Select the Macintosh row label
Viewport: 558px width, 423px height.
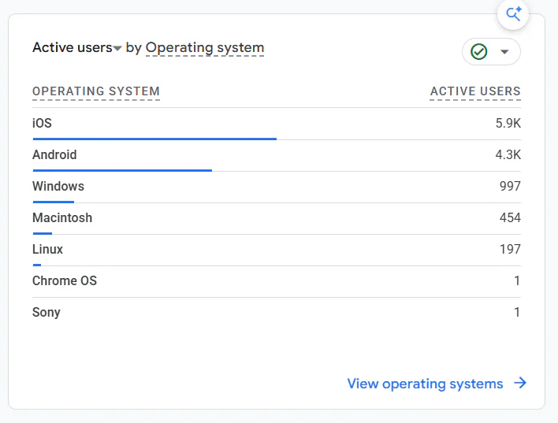[x=62, y=217]
